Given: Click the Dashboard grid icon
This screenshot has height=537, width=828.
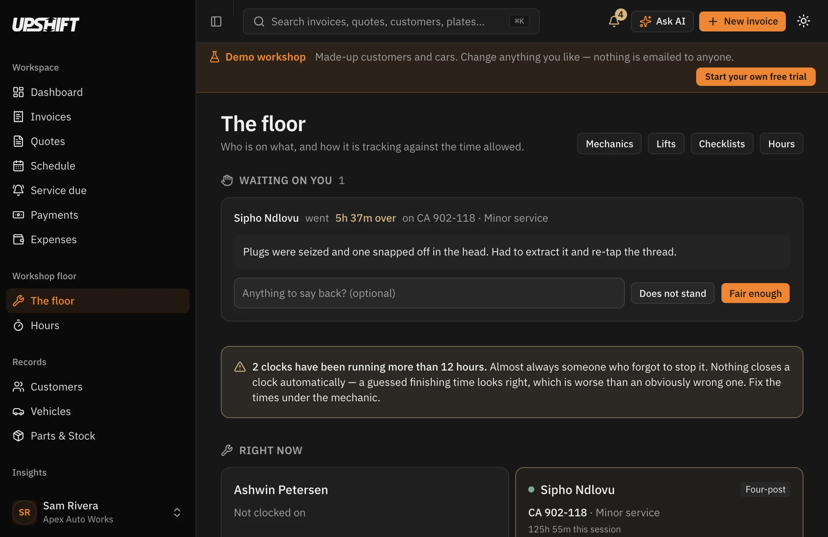Looking at the screenshot, I should click(x=18, y=92).
